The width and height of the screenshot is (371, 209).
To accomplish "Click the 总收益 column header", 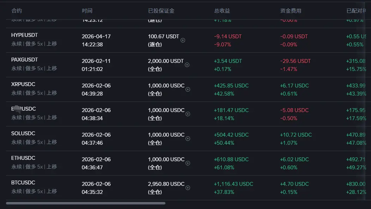I will tap(222, 11).
